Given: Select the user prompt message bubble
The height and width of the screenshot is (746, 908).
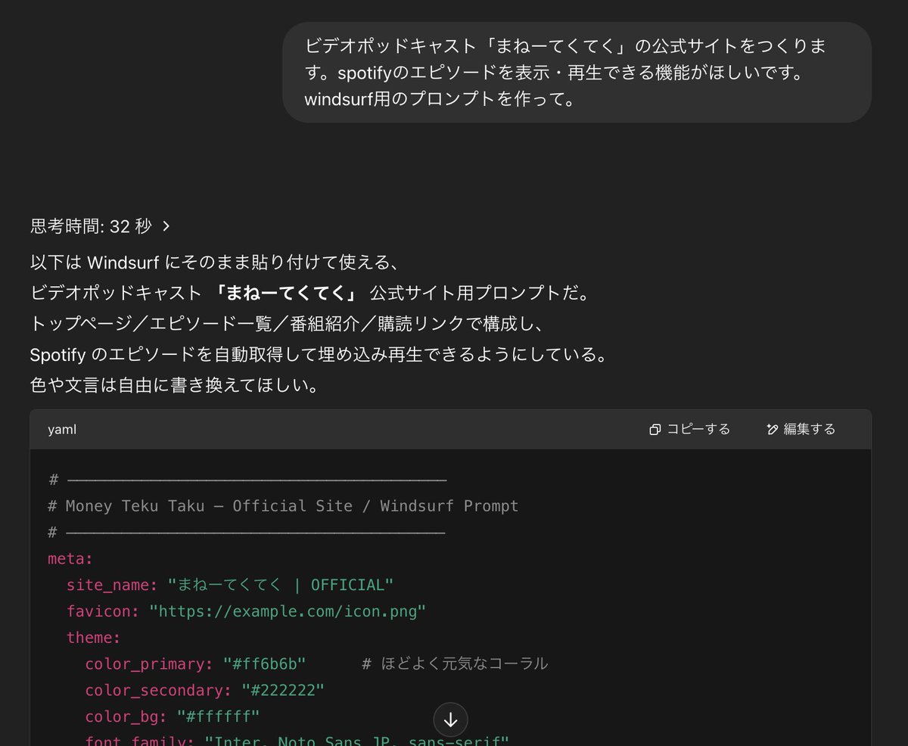Looking at the screenshot, I should pyautogui.click(x=577, y=73).
